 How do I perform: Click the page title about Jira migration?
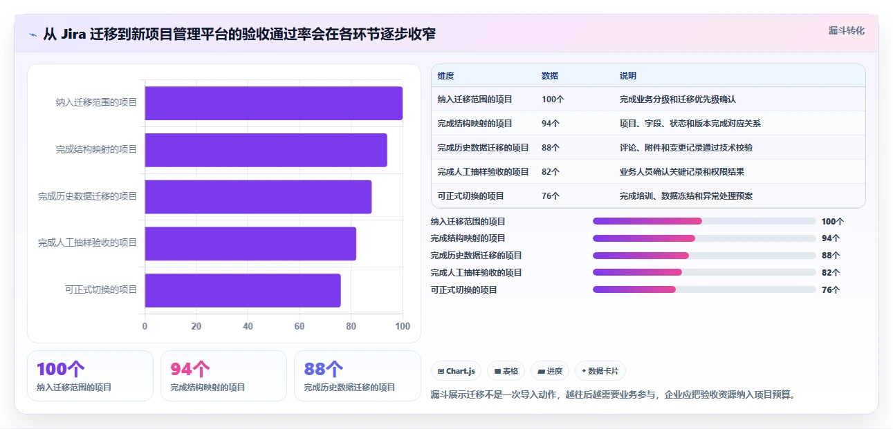(x=239, y=34)
